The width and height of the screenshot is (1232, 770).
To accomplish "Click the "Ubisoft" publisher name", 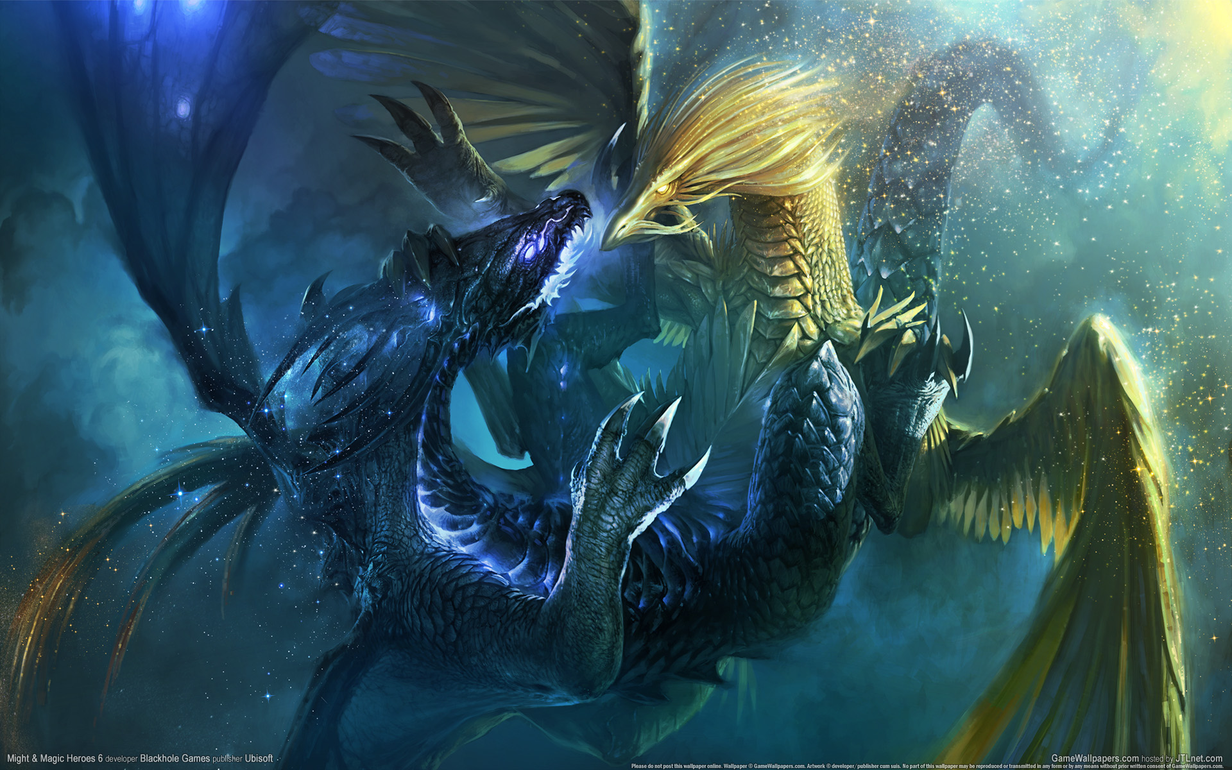I will coord(259,758).
